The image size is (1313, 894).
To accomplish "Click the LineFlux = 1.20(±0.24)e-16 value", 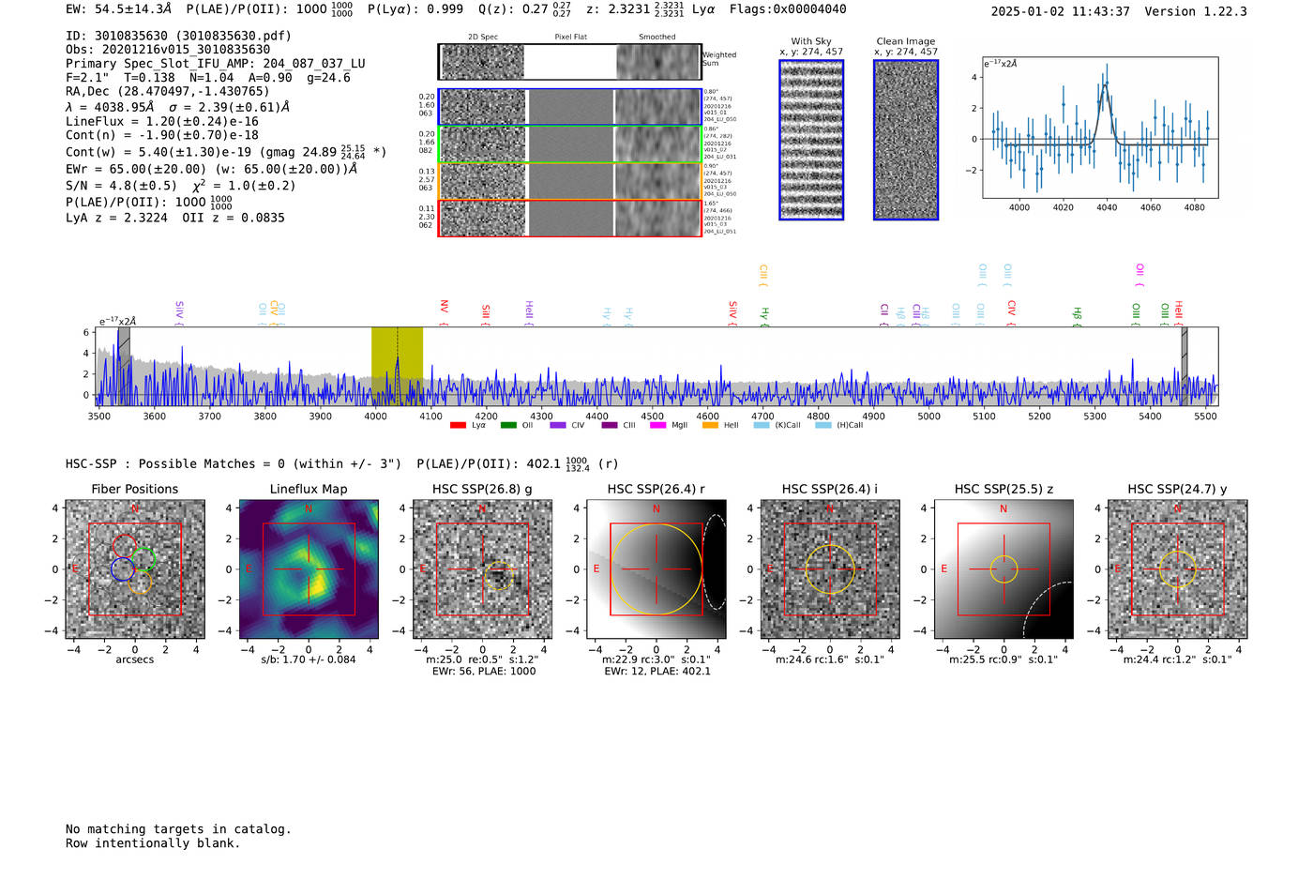I will (x=162, y=121).
